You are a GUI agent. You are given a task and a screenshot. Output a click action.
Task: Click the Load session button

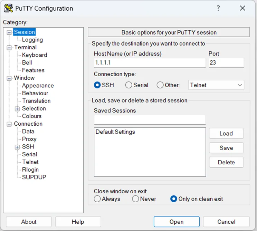[x=226, y=134]
